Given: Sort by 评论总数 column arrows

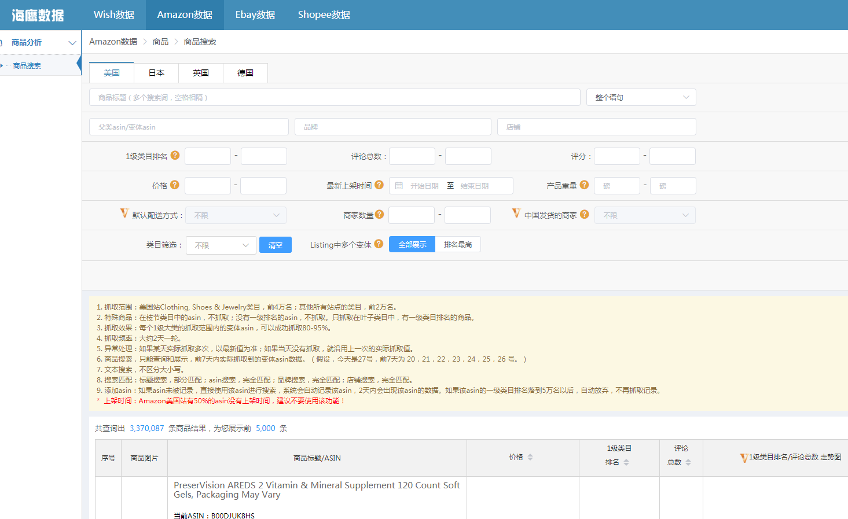Looking at the screenshot, I should pos(688,462).
